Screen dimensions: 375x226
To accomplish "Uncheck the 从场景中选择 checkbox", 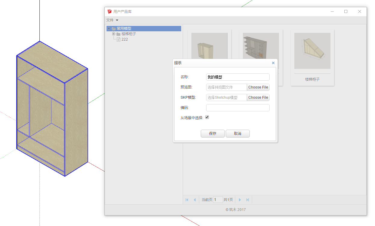I will (x=207, y=117).
